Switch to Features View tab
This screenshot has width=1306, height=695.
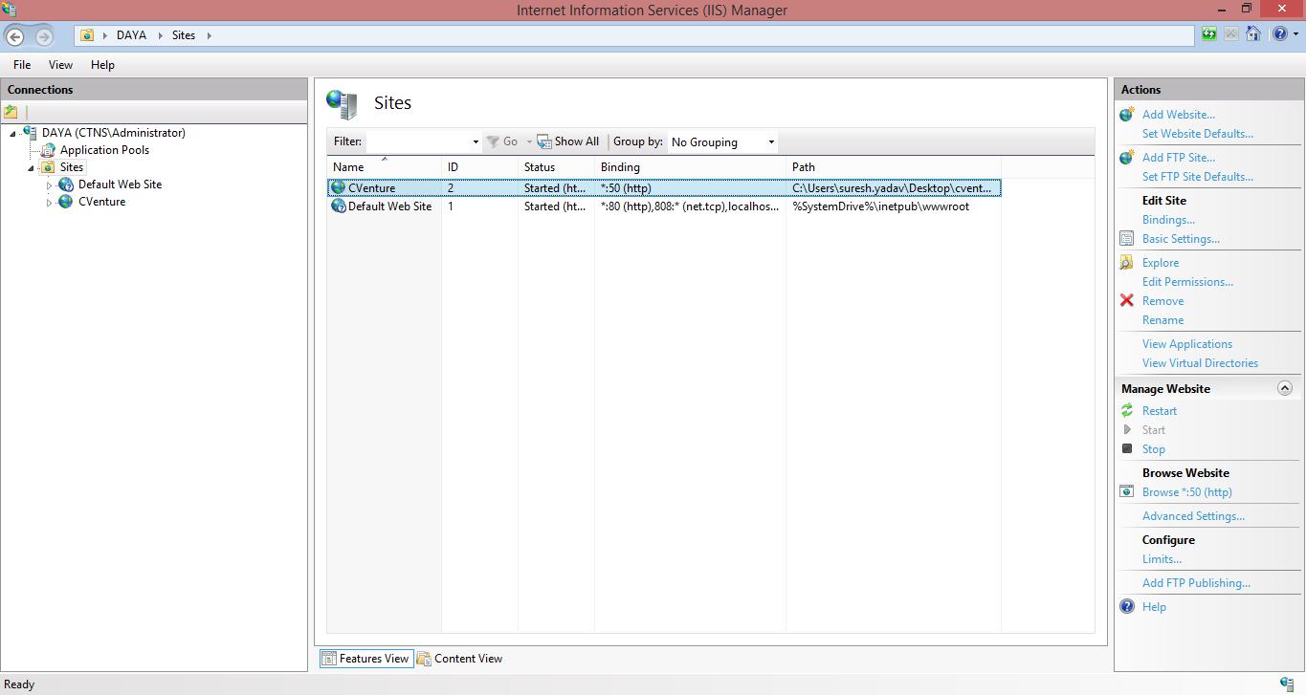click(x=366, y=659)
